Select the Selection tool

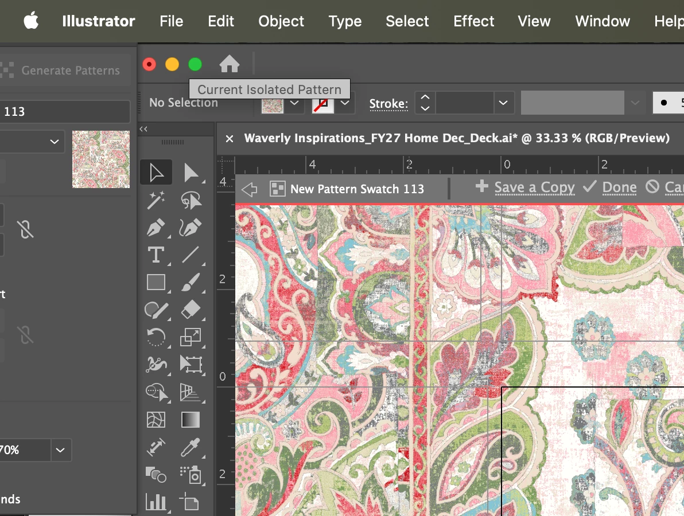[x=156, y=173]
